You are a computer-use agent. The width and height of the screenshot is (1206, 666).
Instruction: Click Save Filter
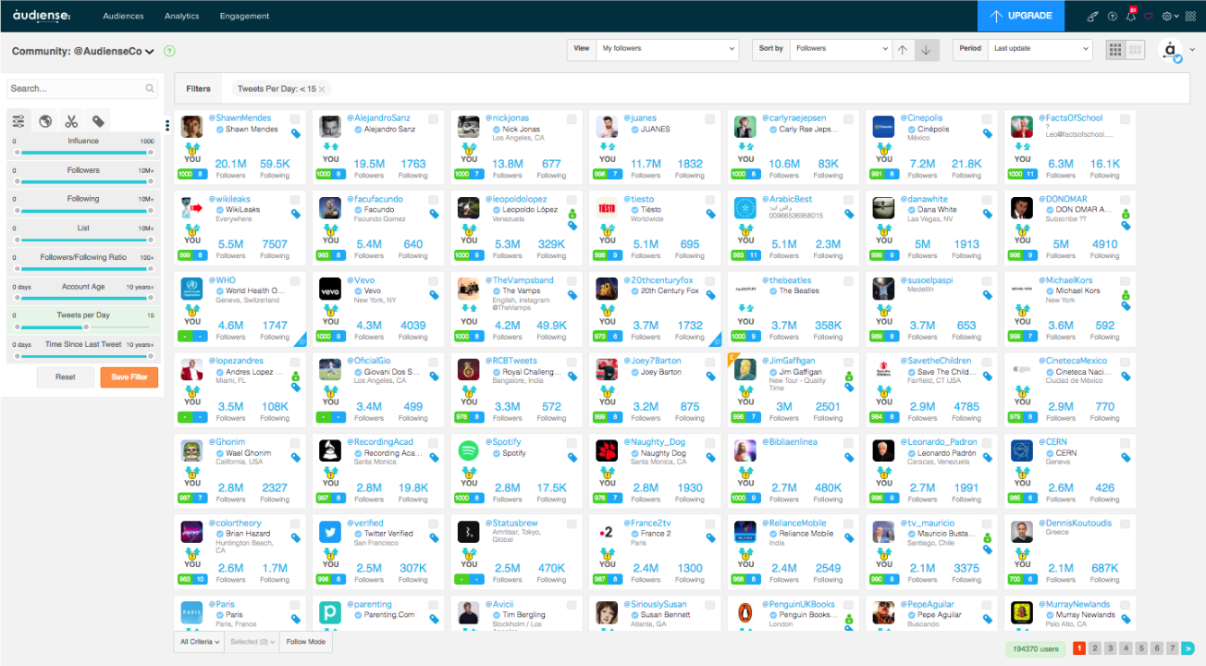point(129,376)
